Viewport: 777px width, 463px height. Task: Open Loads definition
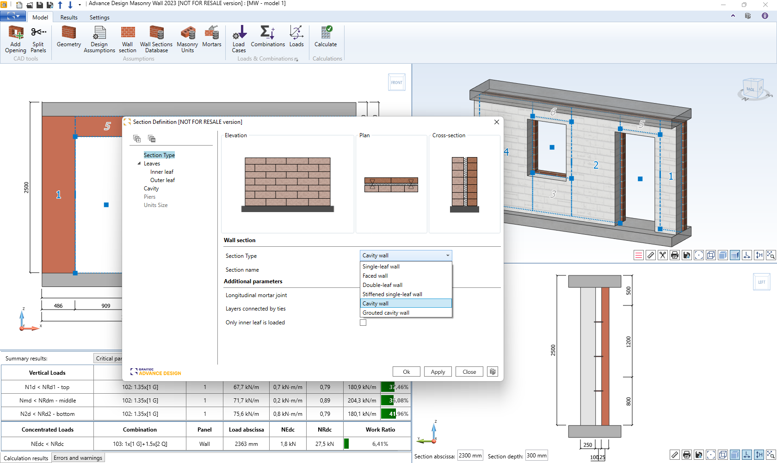tap(296, 36)
